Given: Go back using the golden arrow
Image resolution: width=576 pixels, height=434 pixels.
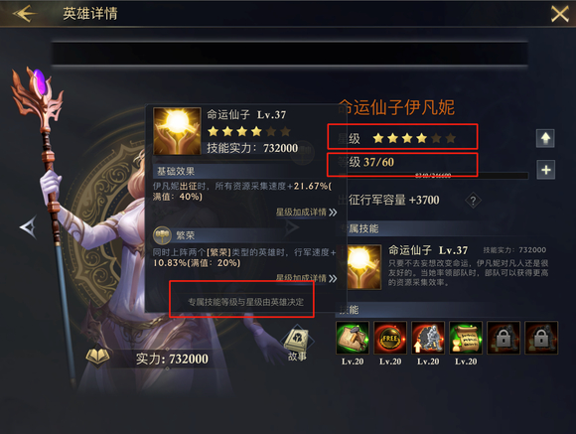Looking at the screenshot, I should point(25,14).
